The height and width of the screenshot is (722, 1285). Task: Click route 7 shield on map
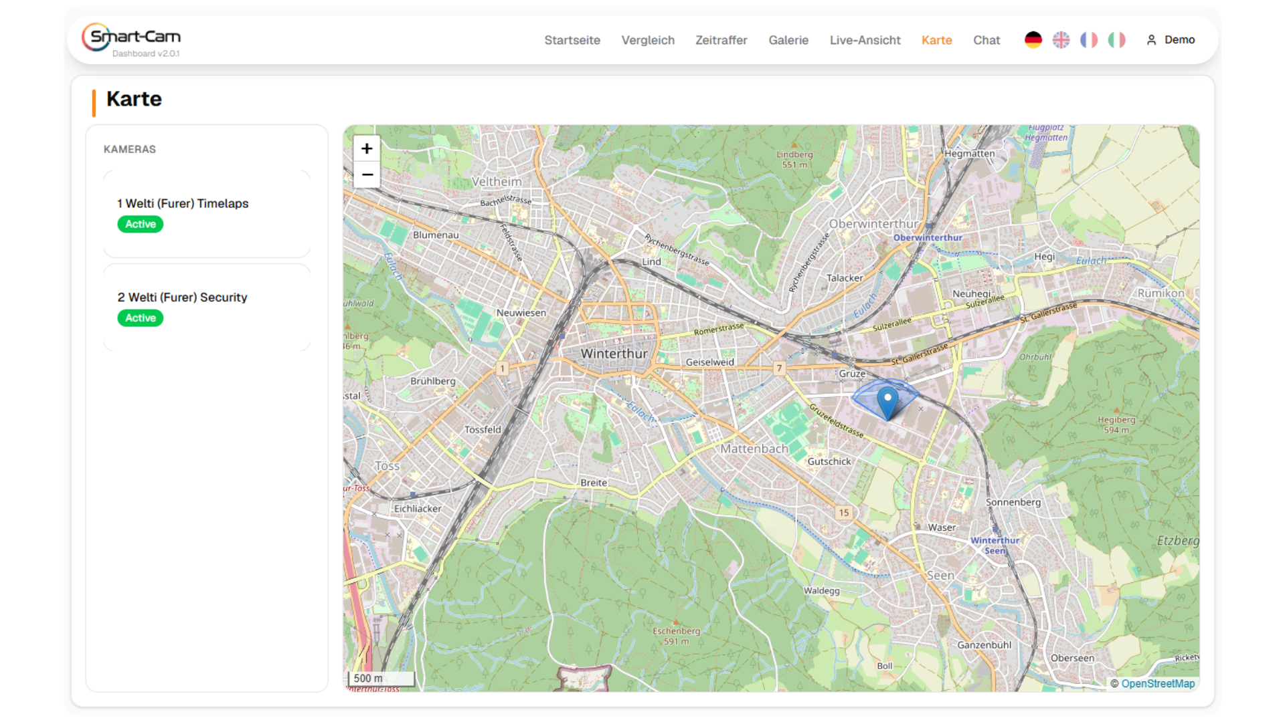[x=779, y=368]
